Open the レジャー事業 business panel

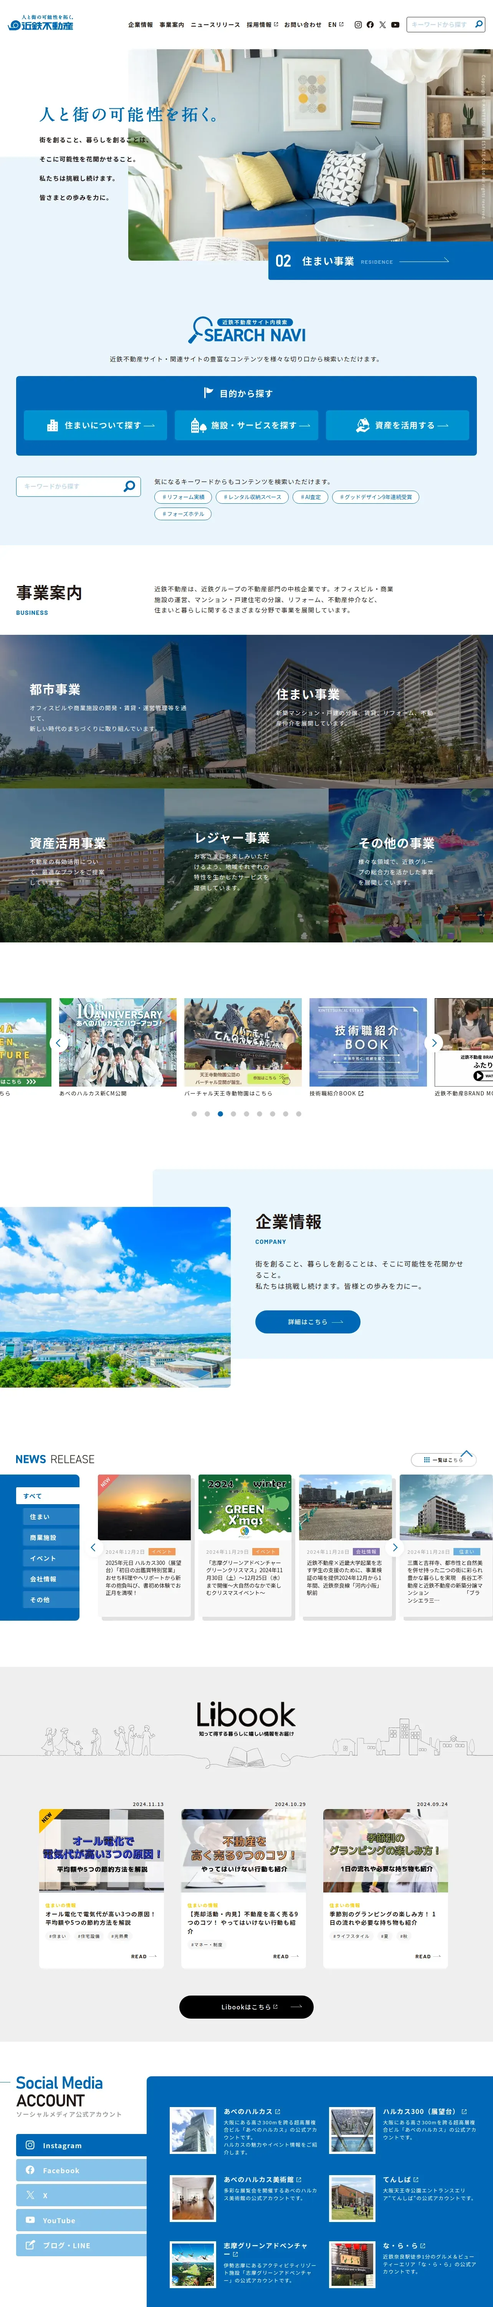(x=246, y=865)
